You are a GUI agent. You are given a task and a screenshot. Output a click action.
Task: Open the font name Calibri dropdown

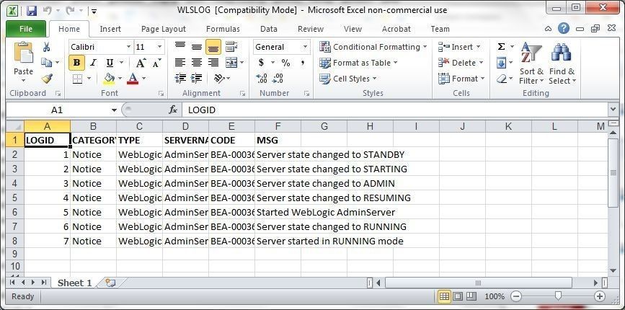128,47
